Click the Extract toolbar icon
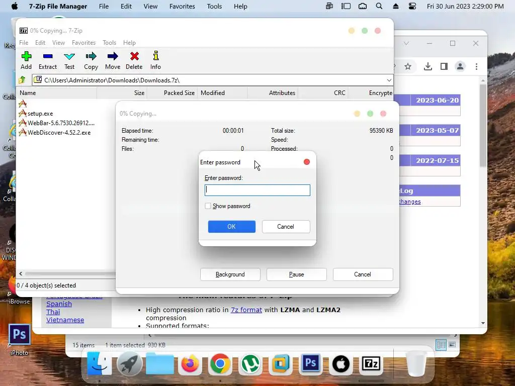The image size is (515, 386). (48, 60)
